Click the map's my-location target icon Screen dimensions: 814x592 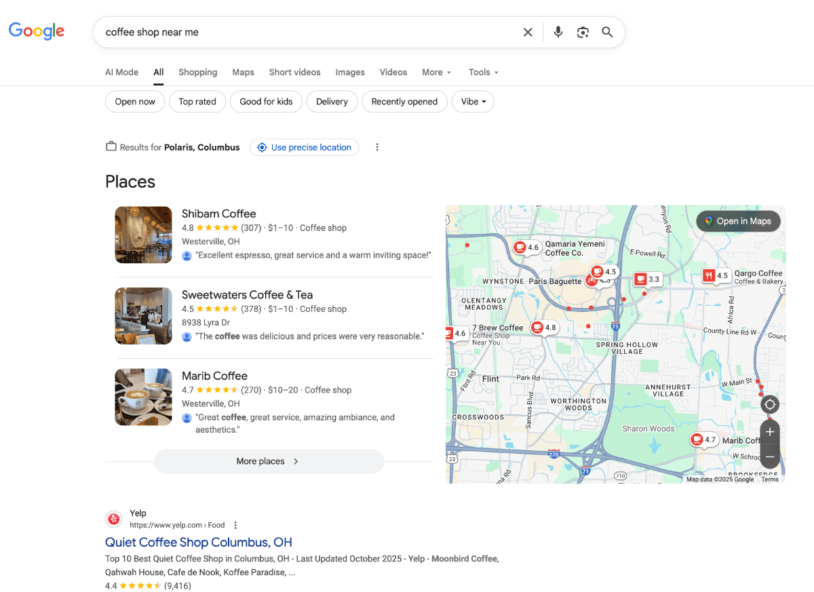tap(769, 405)
